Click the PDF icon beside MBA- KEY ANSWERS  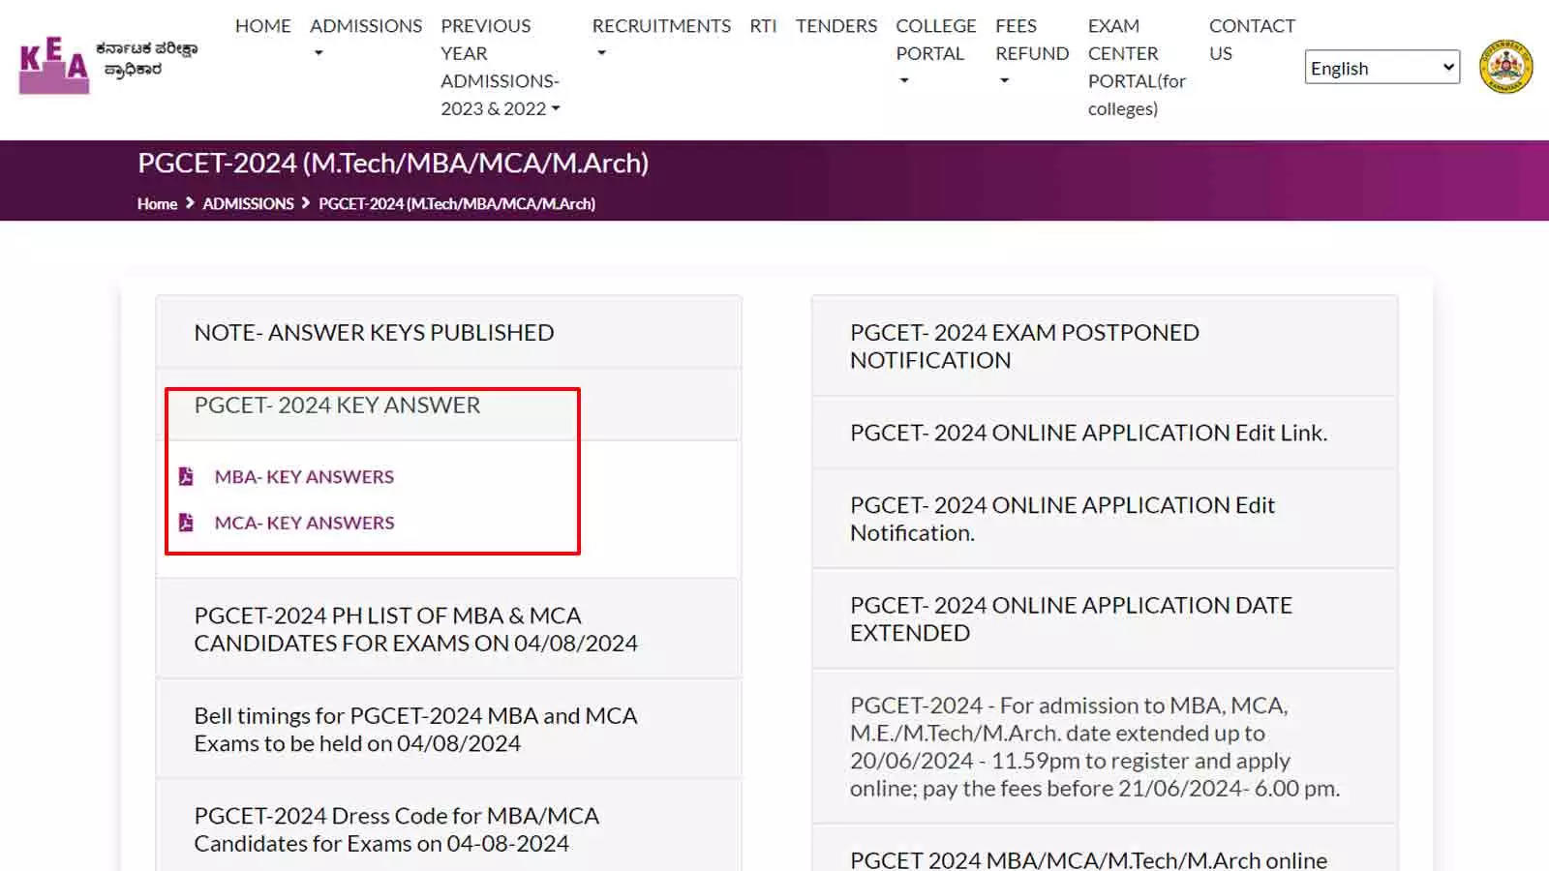pyautogui.click(x=186, y=476)
